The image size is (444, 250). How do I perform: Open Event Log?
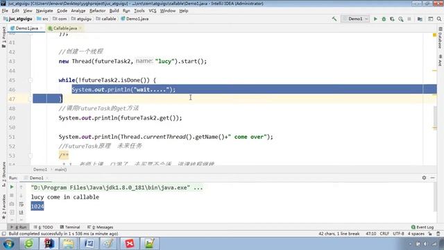[x=422, y=227]
